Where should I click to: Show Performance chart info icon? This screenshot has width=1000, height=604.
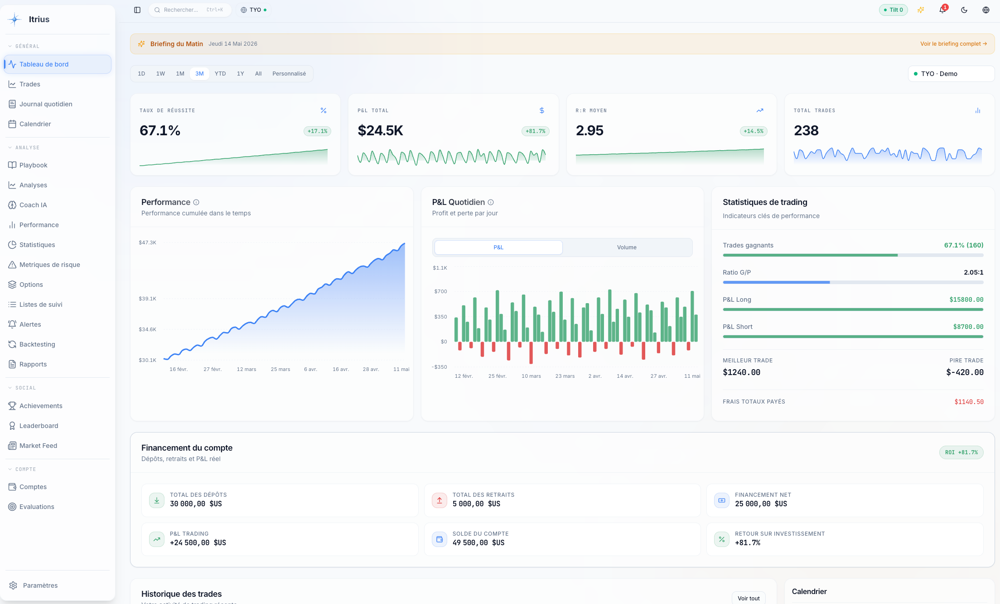pyautogui.click(x=196, y=202)
